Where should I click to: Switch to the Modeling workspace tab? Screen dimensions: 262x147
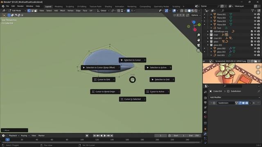click(x=59, y=7)
